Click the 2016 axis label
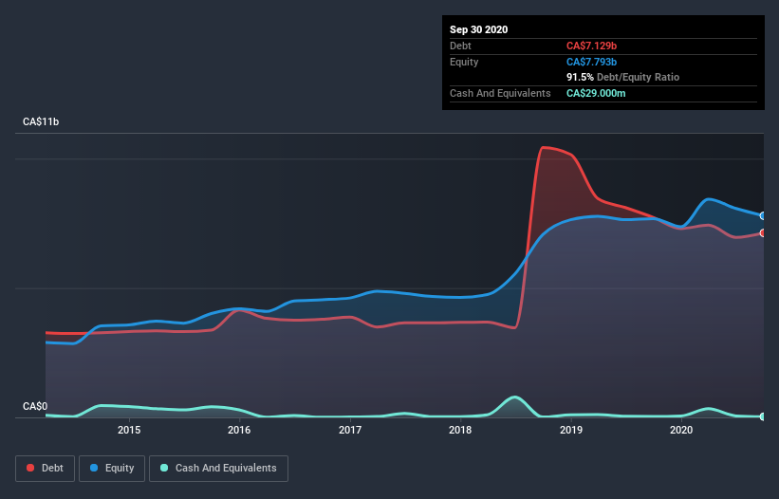The height and width of the screenshot is (499, 779). [x=239, y=430]
